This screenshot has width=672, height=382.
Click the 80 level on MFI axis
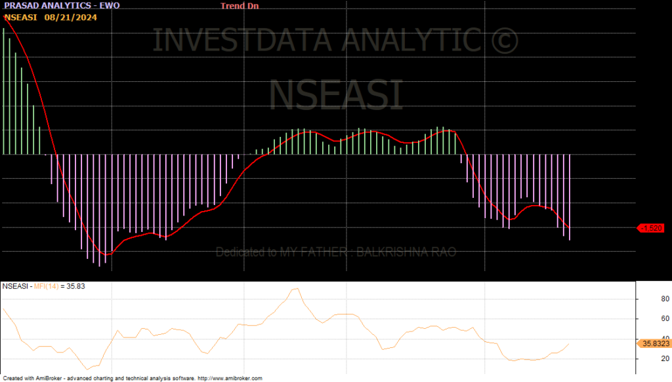coord(646,299)
